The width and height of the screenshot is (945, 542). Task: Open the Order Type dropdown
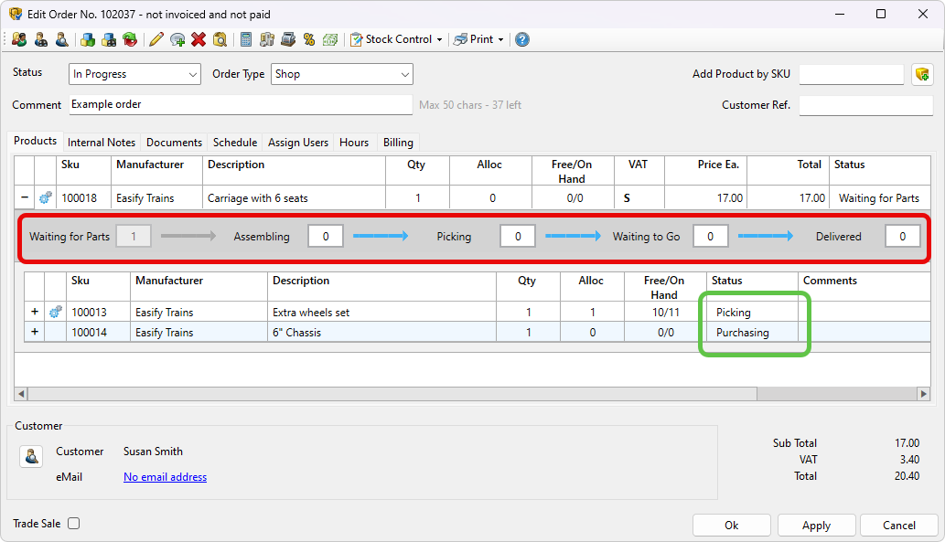tap(341, 74)
